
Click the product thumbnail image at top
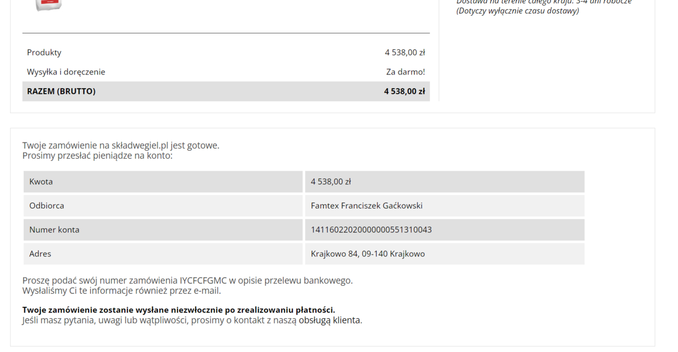pyautogui.click(x=49, y=5)
